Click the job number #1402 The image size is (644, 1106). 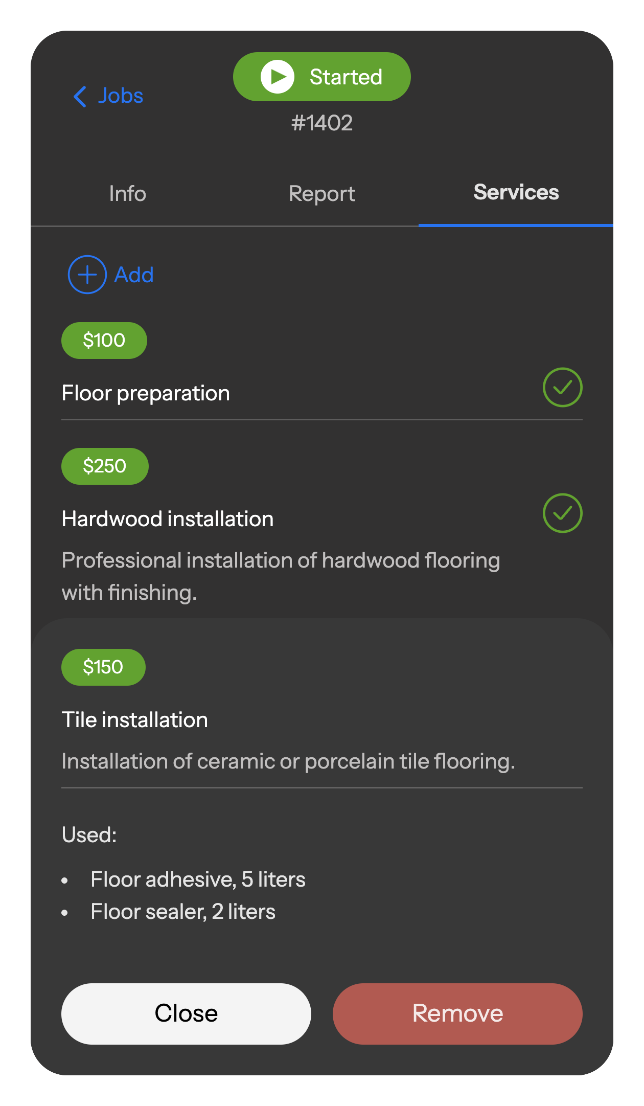(322, 123)
